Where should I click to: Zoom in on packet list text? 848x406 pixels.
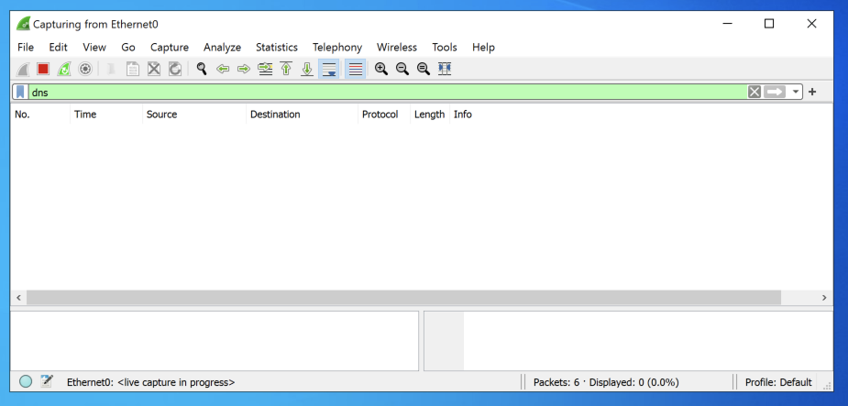[x=381, y=70]
